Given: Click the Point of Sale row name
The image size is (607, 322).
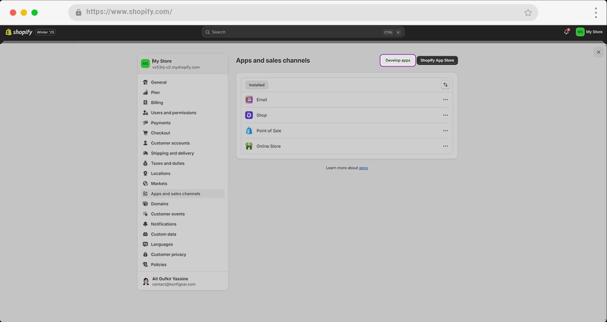Looking at the screenshot, I should 269,131.
